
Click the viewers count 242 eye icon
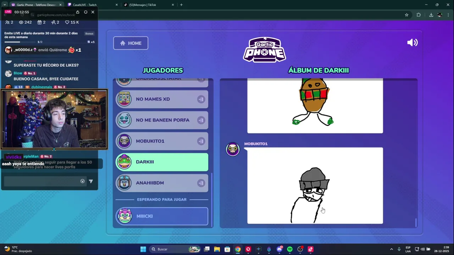click(21, 22)
